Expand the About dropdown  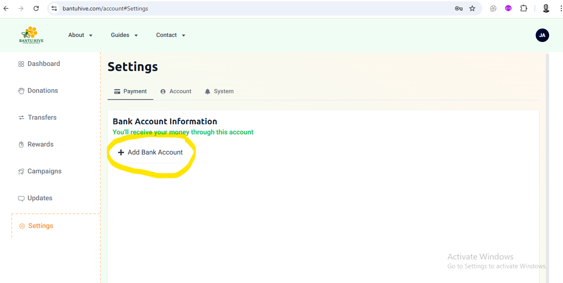80,35
